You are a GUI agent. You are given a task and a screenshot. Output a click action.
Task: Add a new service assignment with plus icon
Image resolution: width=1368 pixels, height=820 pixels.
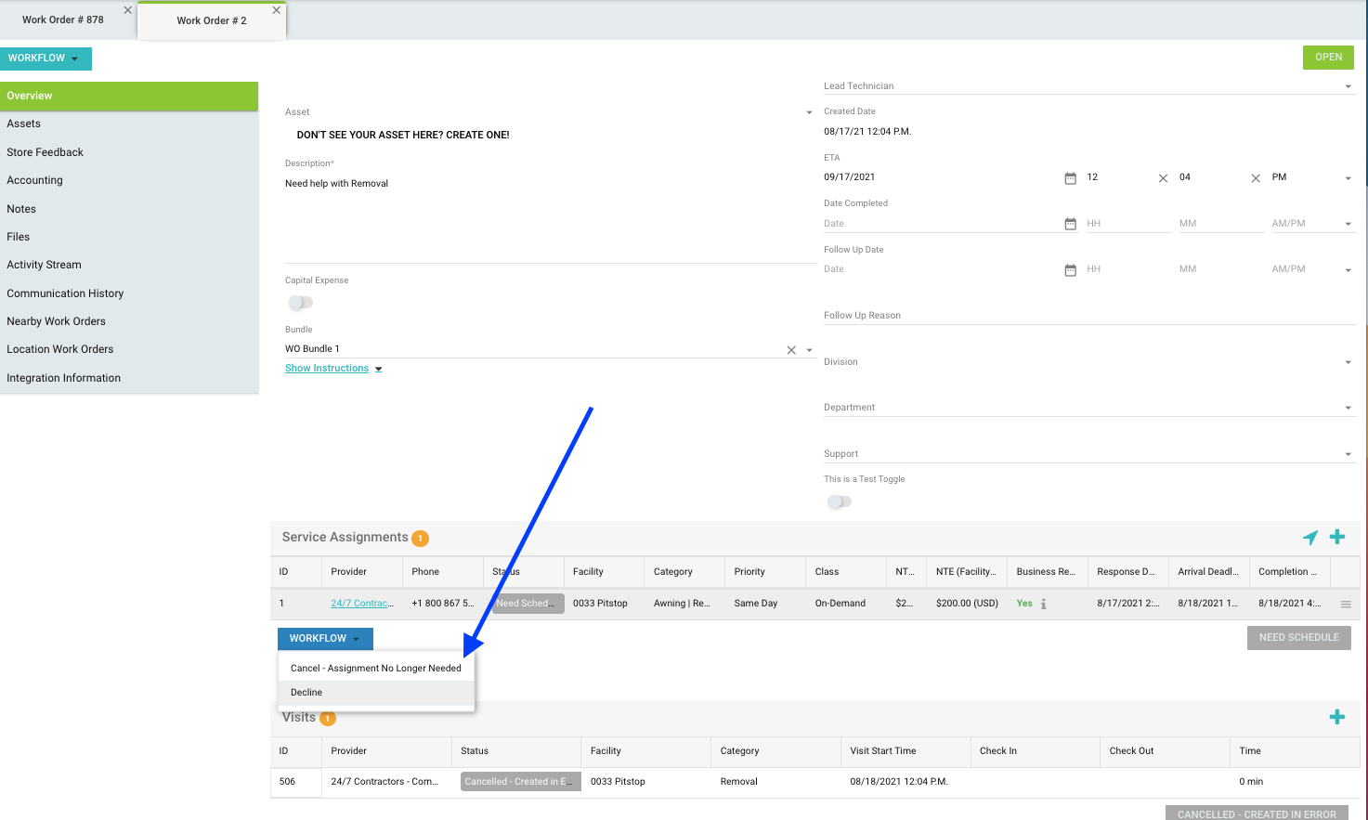(x=1337, y=537)
